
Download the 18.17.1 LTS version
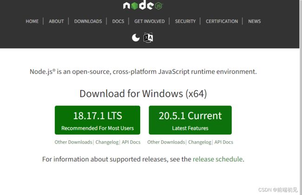point(98,120)
